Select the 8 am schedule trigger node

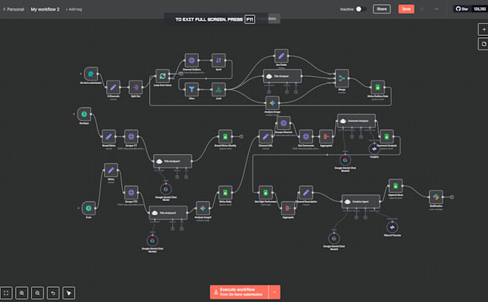coord(88,208)
